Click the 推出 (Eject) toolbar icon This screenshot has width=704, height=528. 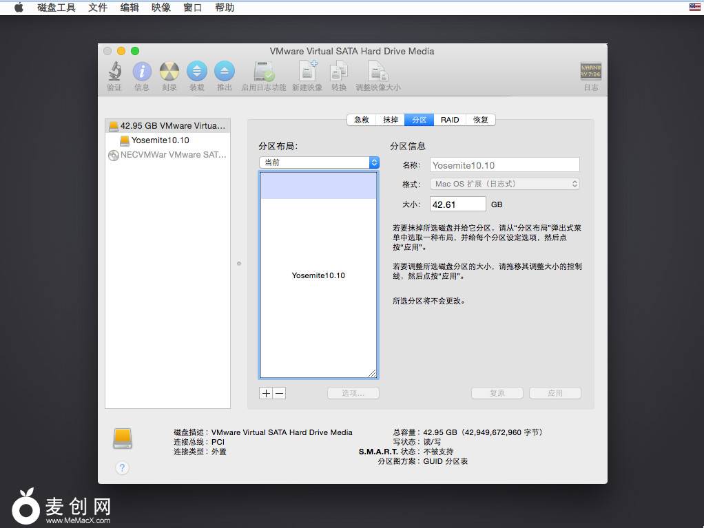point(225,72)
